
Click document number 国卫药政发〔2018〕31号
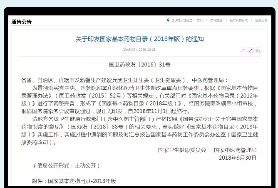[139, 65]
